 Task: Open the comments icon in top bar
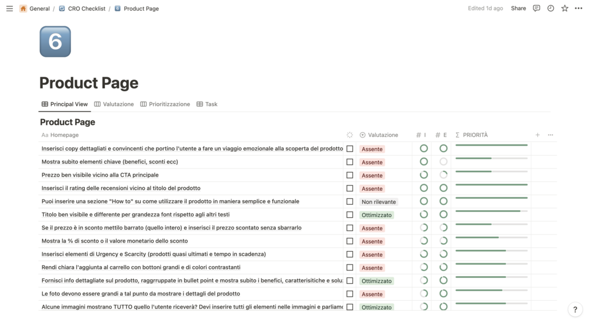pyautogui.click(x=536, y=9)
